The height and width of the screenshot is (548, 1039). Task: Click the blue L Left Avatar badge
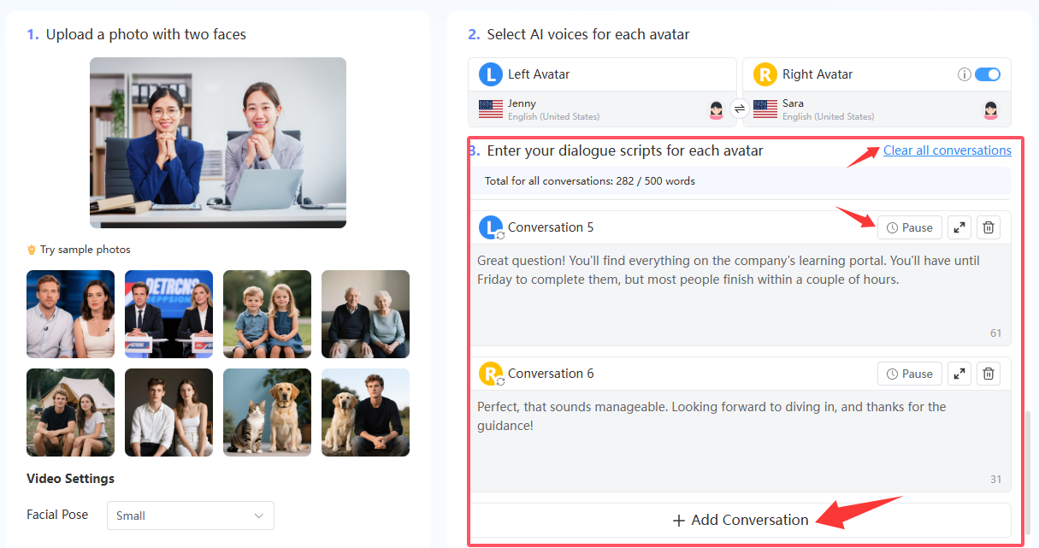489,74
